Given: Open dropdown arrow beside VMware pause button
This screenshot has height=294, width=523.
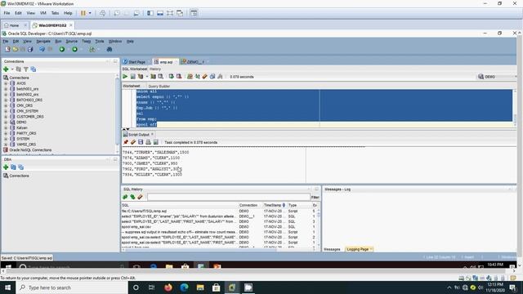Looking at the screenshot, I should pyautogui.click(x=90, y=13).
